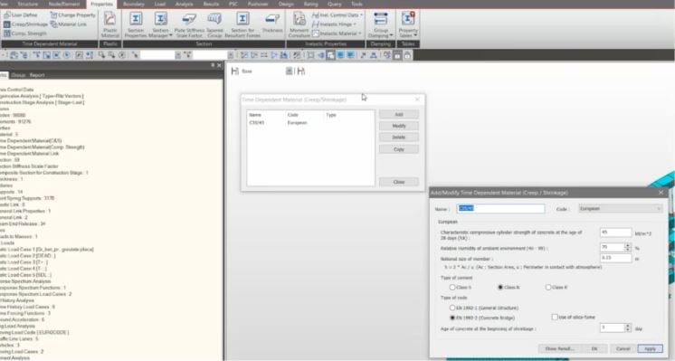The width and height of the screenshot is (675, 361).
Task: Choose EN 1992-1 General Structure option
Action: [x=452, y=308]
